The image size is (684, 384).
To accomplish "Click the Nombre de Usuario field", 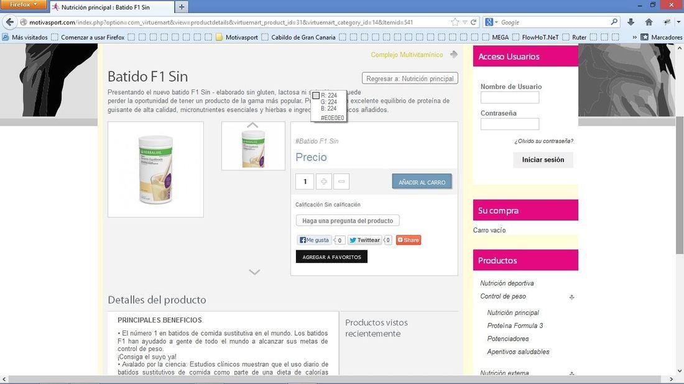I will click(x=509, y=98).
